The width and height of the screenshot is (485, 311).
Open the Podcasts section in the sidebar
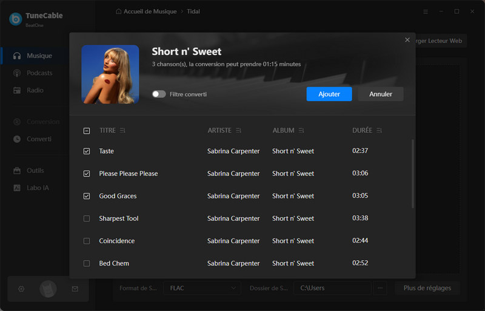pyautogui.click(x=39, y=73)
